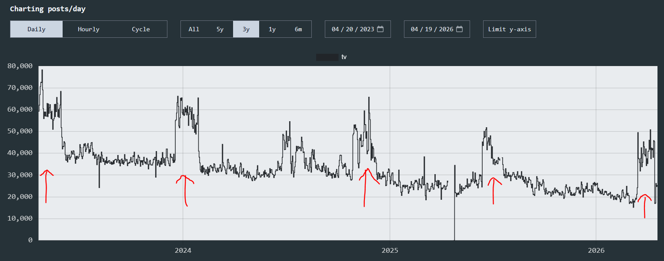Click the 30,000 y-axis label

(x=20, y=175)
